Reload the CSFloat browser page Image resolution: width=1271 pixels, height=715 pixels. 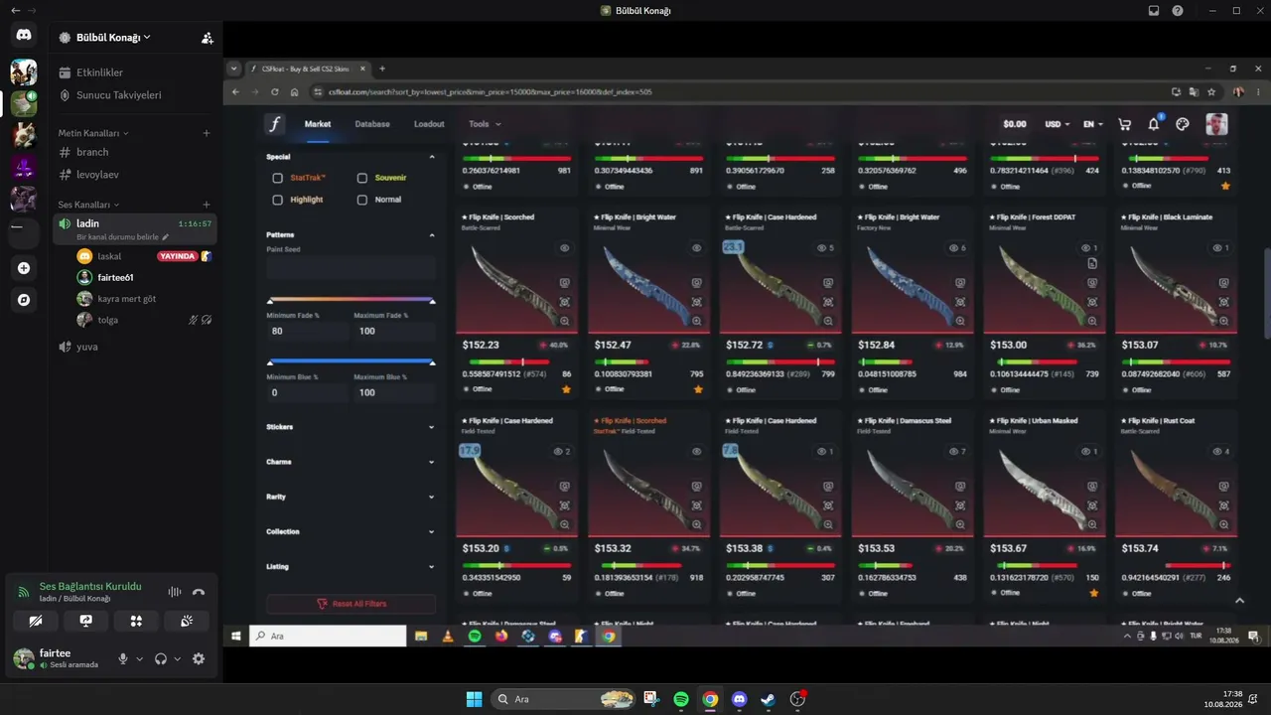[x=274, y=92]
